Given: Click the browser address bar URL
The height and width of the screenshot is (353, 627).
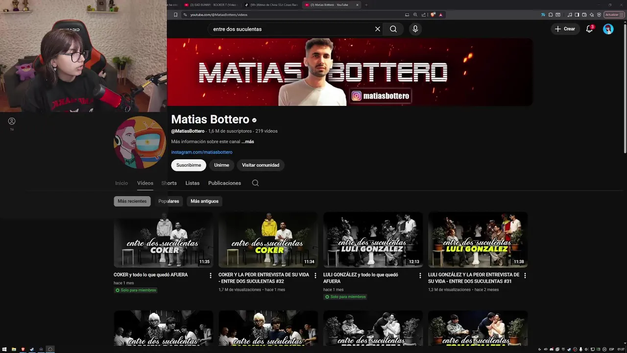Looking at the screenshot, I should coord(219,15).
